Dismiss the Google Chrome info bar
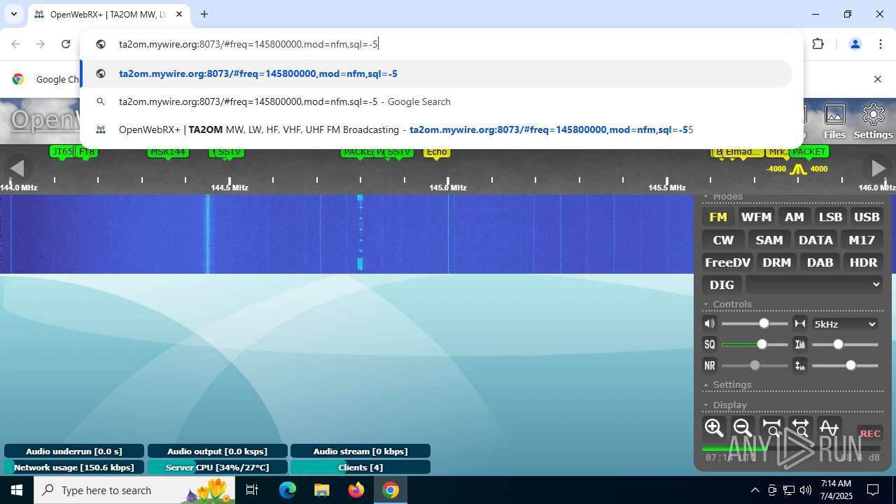 (877, 79)
